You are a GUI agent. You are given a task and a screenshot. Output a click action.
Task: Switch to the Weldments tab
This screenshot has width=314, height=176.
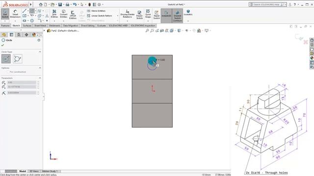(54, 25)
